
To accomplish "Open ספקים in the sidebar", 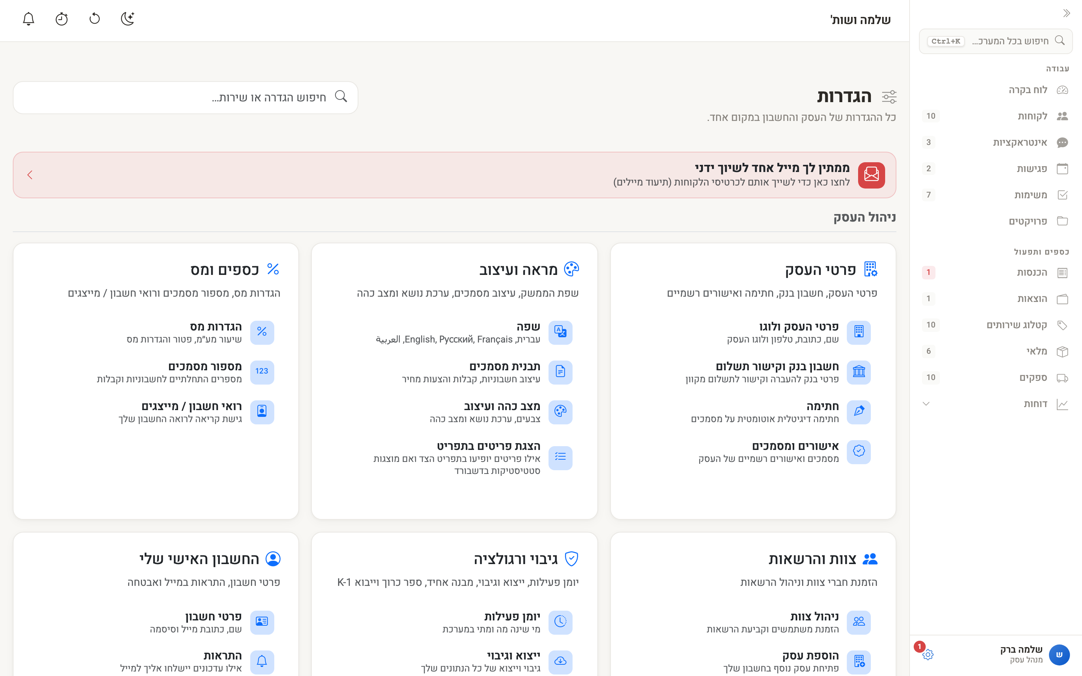I will pyautogui.click(x=996, y=377).
